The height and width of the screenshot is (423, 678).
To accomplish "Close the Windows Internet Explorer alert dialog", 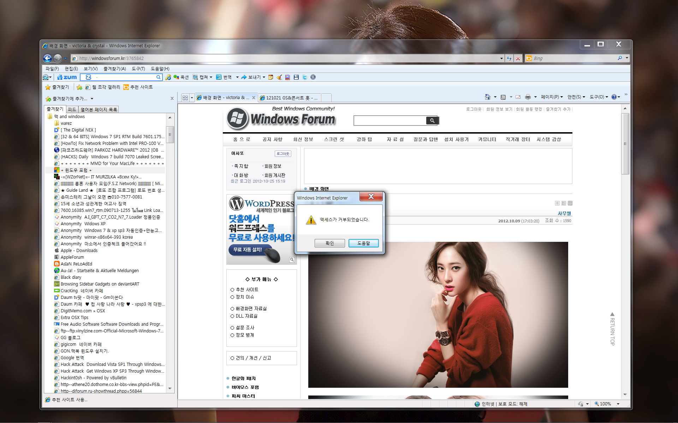I will tap(371, 197).
